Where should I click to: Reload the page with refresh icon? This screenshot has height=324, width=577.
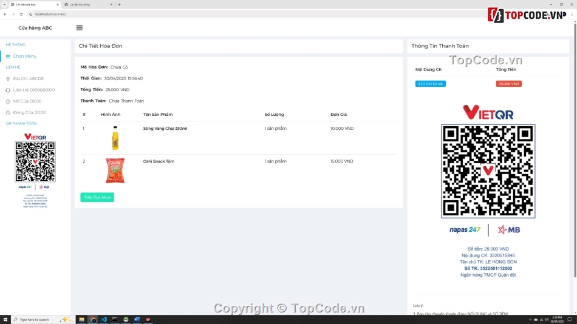coord(21,14)
